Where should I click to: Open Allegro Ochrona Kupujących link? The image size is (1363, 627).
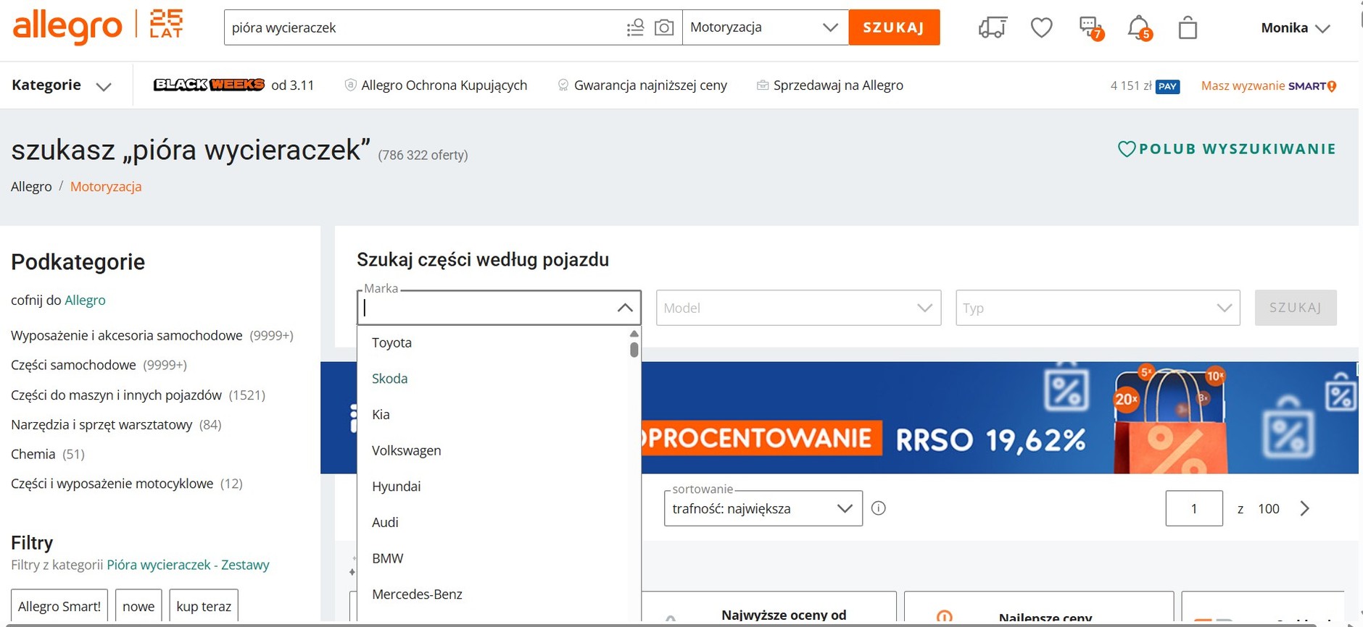pos(436,85)
